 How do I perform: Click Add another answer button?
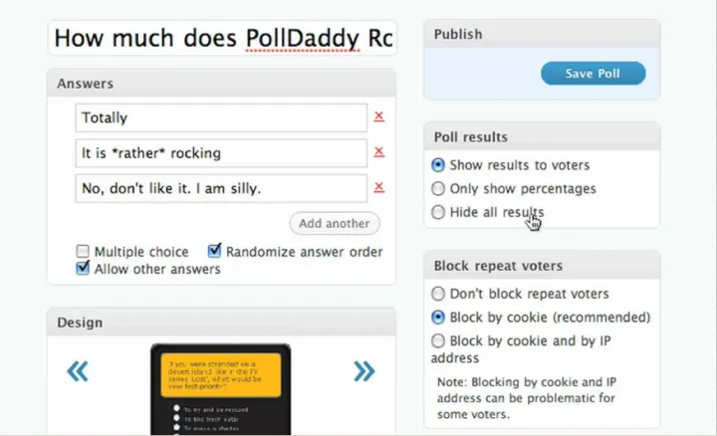click(335, 223)
